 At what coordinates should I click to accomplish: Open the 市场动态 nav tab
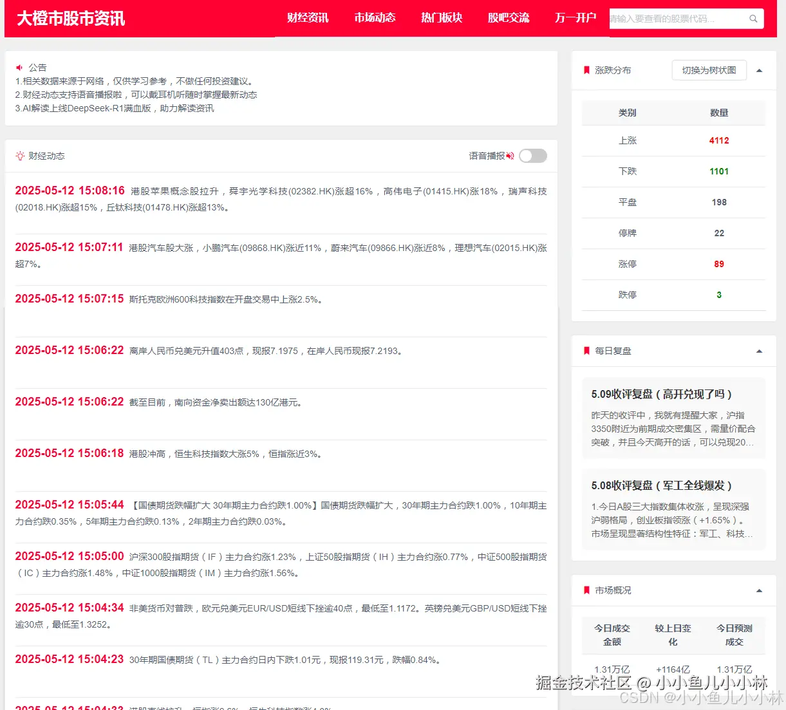pyautogui.click(x=375, y=18)
